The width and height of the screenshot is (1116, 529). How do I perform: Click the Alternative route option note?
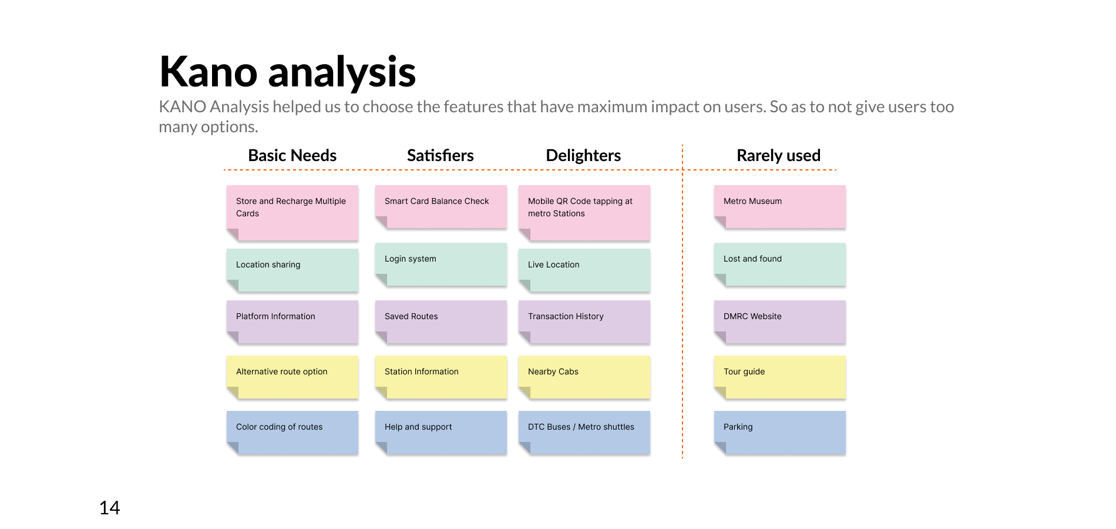pos(293,377)
